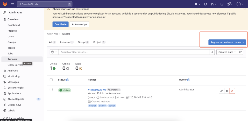Open the hamburger main menu
The width and height of the screenshot is (248, 121).
pyautogui.click(x=13, y=4)
